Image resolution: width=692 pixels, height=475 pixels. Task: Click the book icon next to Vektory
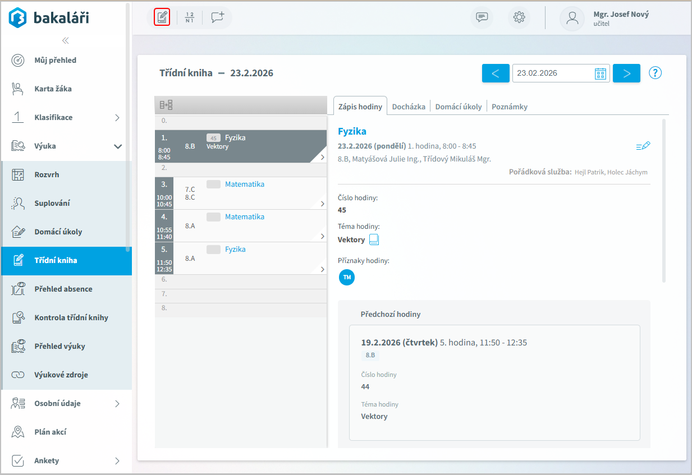click(x=374, y=240)
